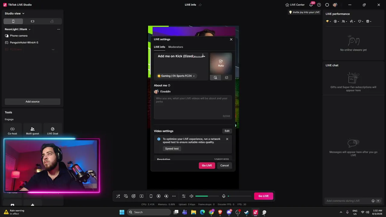Screen dimensions: 386x217
Task: Cancel the LIVE settings dialog
Action: pyautogui.click(x=224, y=165)
